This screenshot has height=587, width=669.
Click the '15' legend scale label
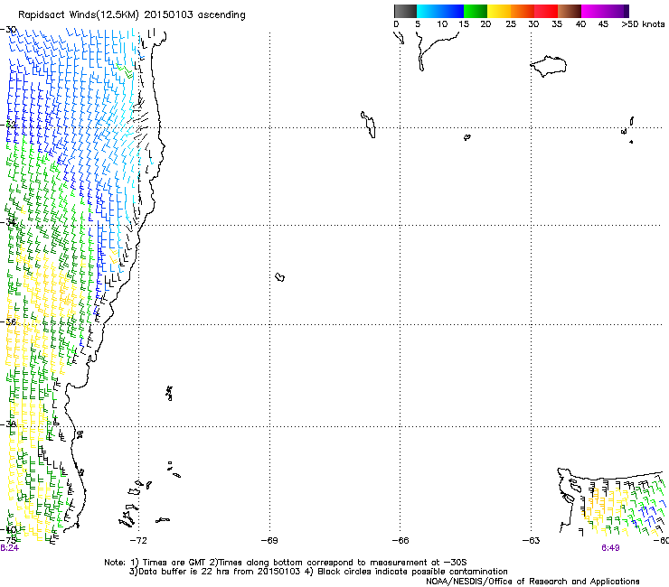(464, 24)
